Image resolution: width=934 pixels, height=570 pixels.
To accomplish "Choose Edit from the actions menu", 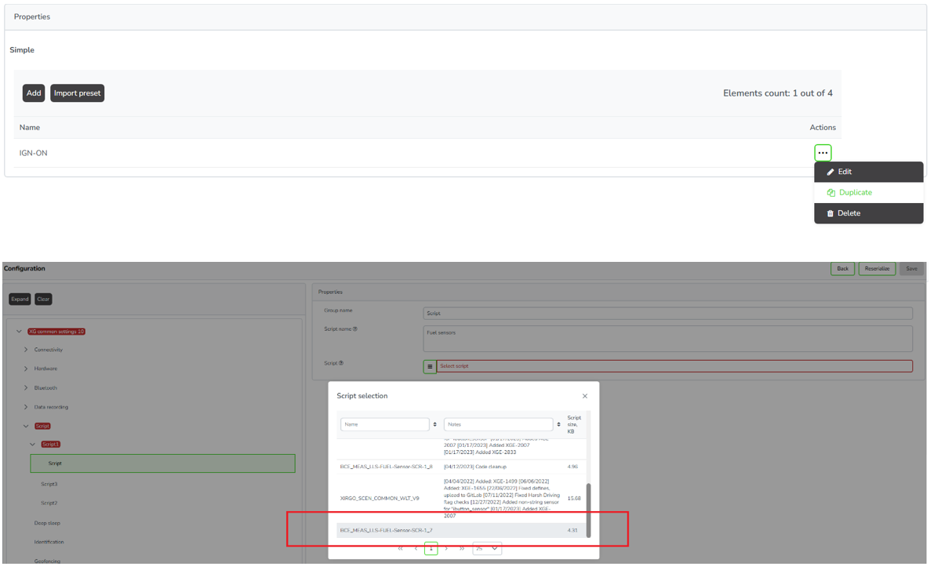I will coord(845,172).
